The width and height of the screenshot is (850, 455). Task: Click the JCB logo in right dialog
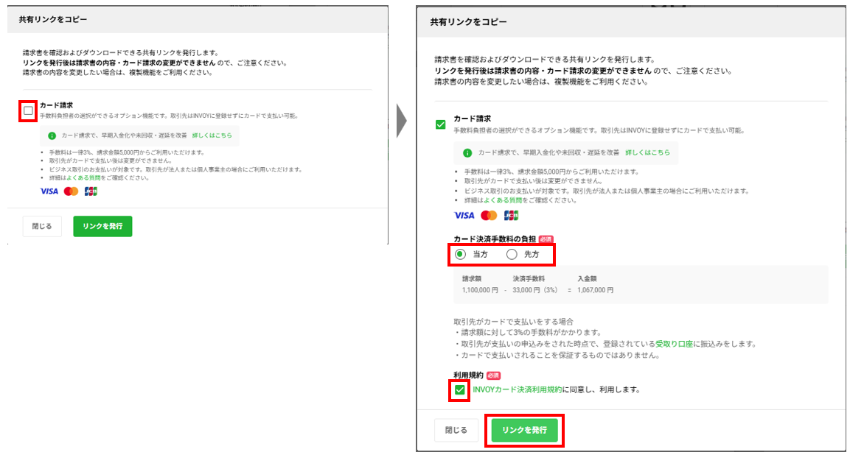click(x=511, y=216)
